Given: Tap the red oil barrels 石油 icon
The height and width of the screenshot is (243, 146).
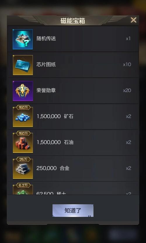Looking at the screenshot, I should point(23,142).
